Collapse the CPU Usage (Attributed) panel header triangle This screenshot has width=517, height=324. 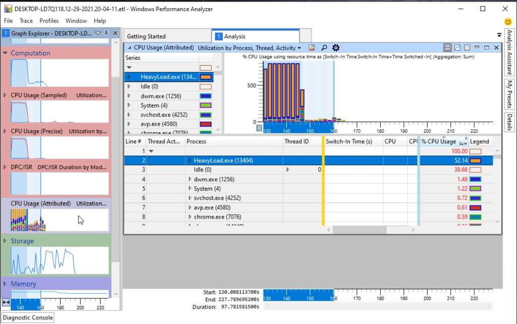pyautogui.click(x=130, y=48)
